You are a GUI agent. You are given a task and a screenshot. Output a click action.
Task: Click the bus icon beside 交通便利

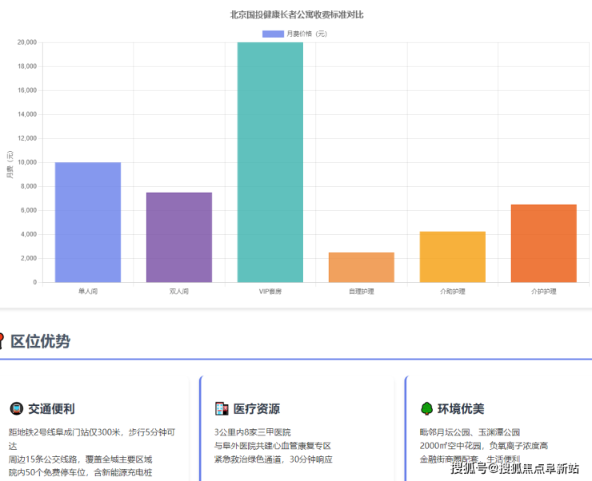16,409
